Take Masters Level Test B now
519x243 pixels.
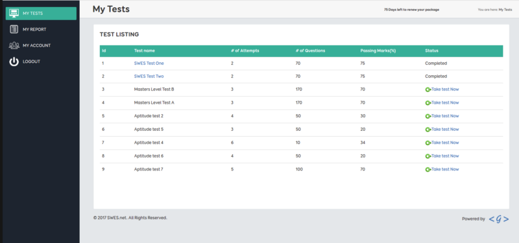pos(445,89)
